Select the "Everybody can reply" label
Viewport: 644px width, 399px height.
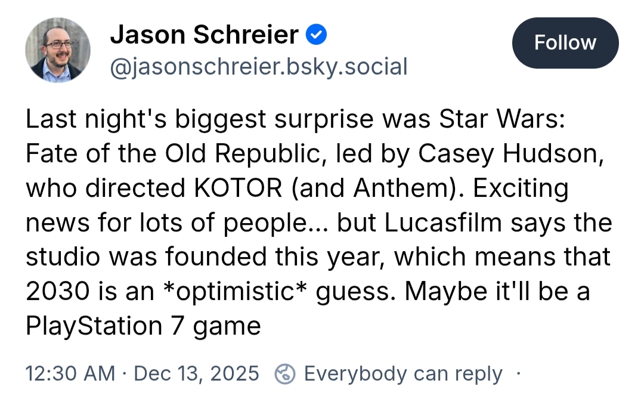[403, 374]
